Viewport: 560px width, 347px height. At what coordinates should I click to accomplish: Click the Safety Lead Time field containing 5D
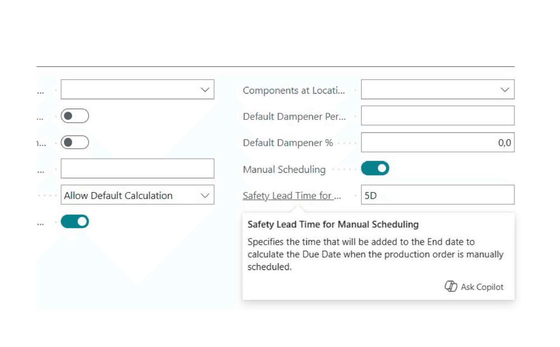(x=437, y=195)
